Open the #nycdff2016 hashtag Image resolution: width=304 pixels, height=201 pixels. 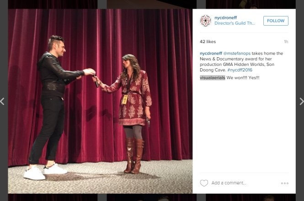(240, 70)
